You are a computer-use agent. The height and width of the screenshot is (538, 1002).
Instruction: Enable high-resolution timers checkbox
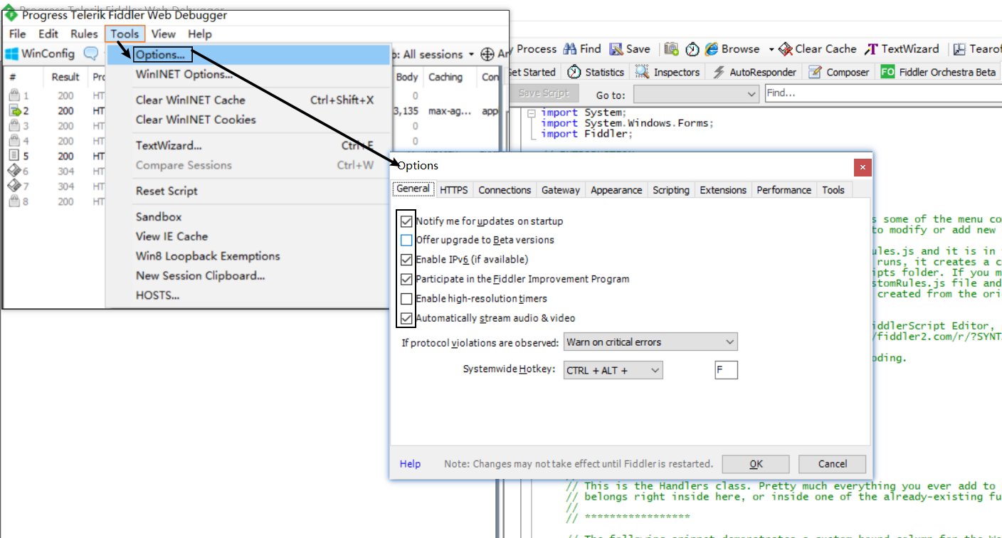(x=406, y=299)
